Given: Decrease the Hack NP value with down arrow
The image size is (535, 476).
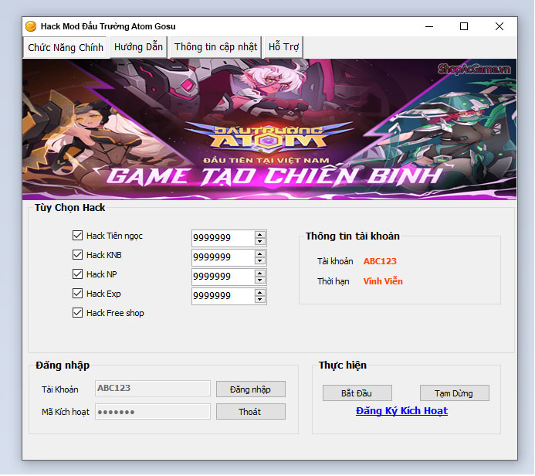Looking at the screenshot, I should pos(260,280).
